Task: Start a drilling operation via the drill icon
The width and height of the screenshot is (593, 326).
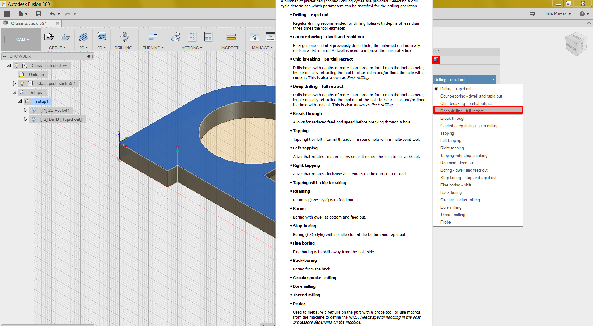Action: pyautogui.click(x=124, y=37)
